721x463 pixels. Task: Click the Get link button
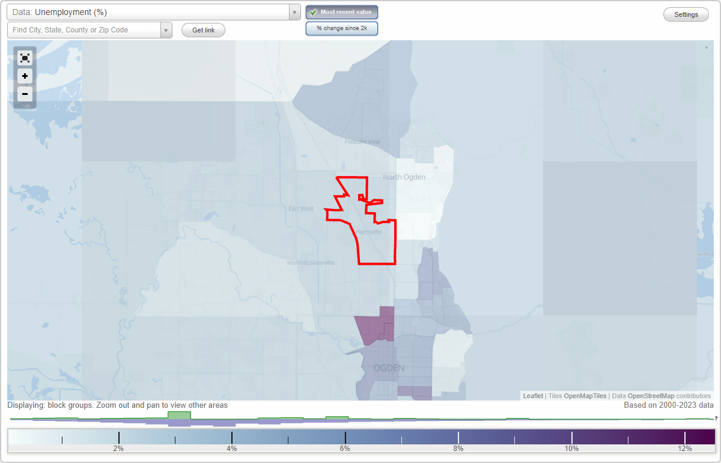point(203,30)
